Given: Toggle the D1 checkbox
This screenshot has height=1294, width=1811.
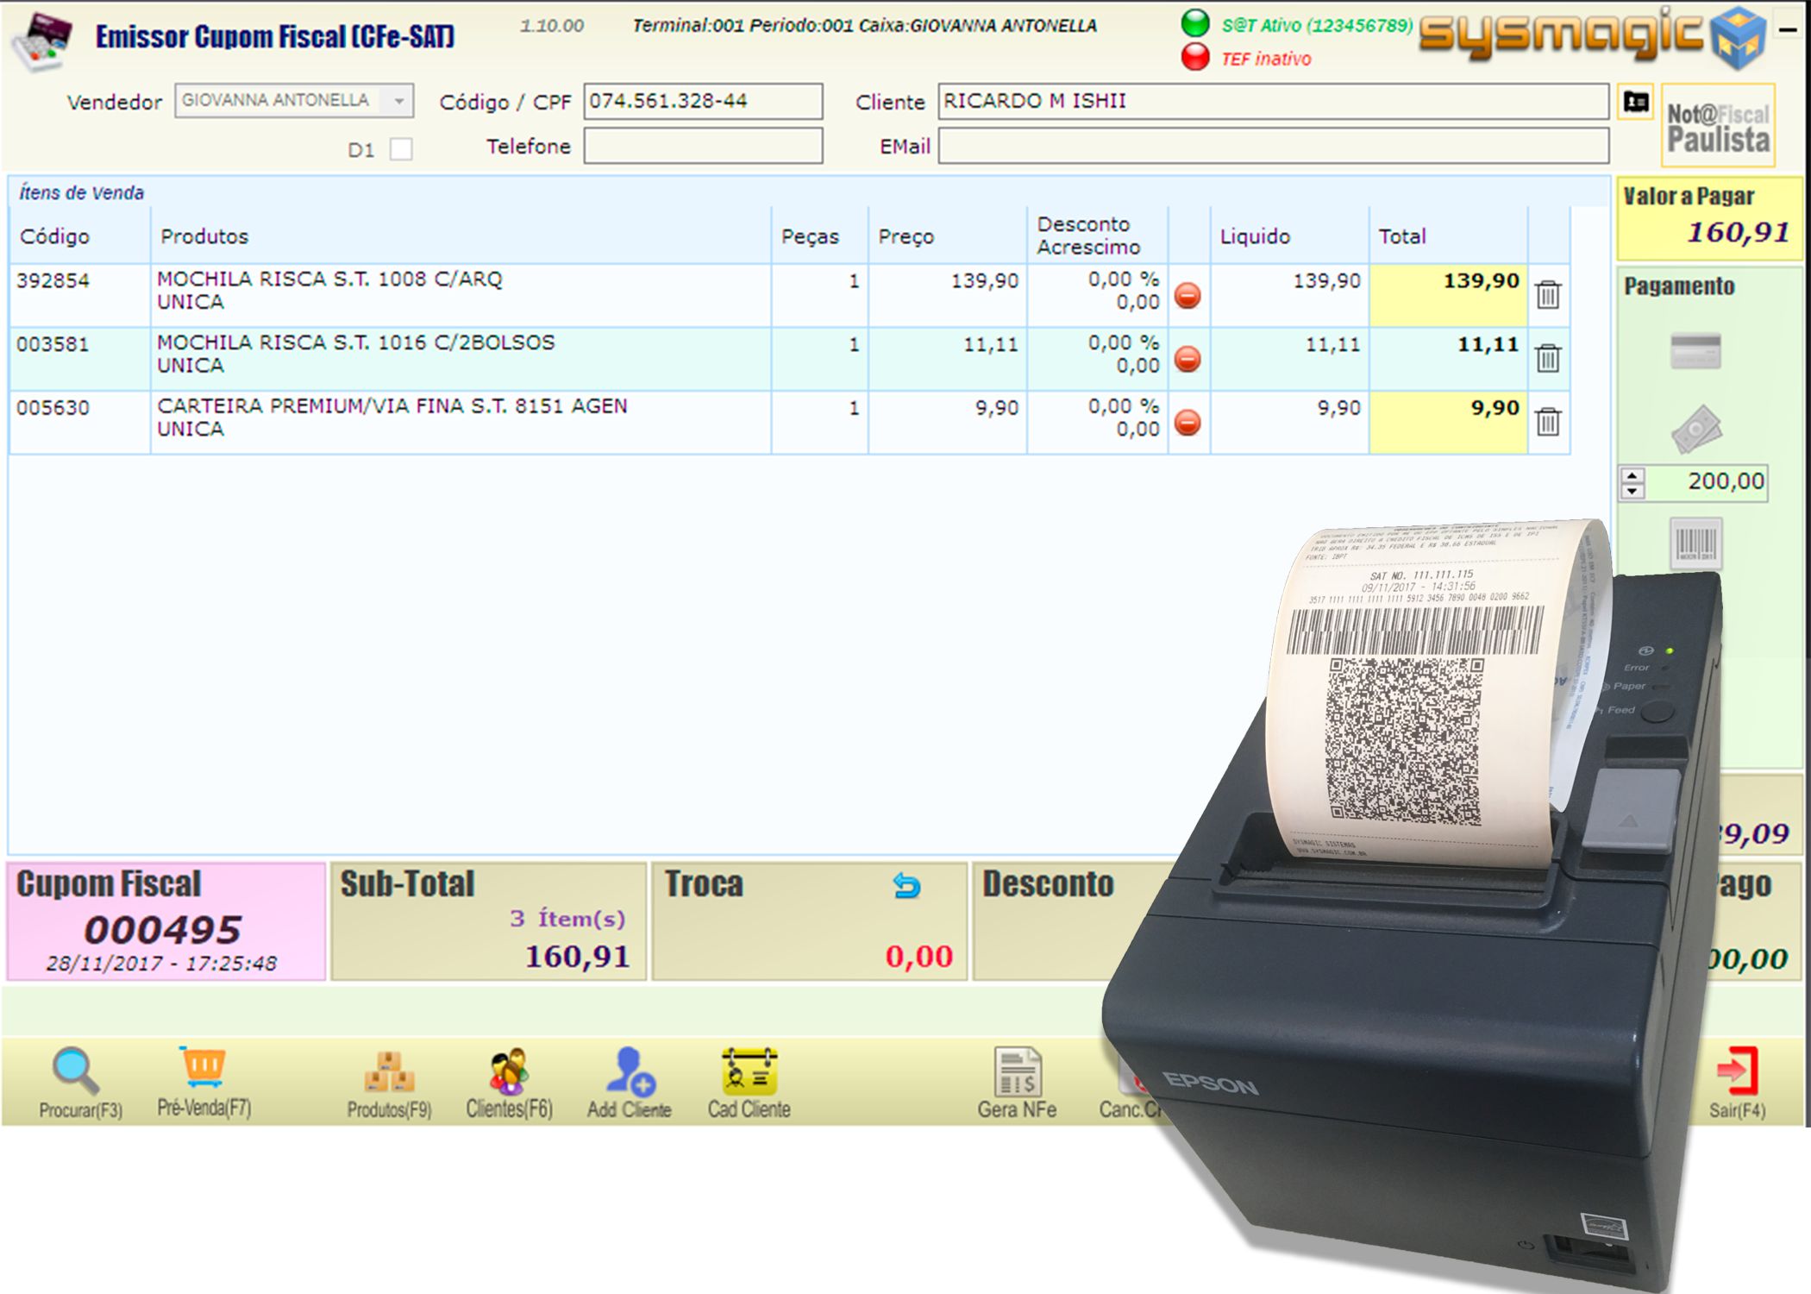Looking at the screenshot, I should (400, 149).
